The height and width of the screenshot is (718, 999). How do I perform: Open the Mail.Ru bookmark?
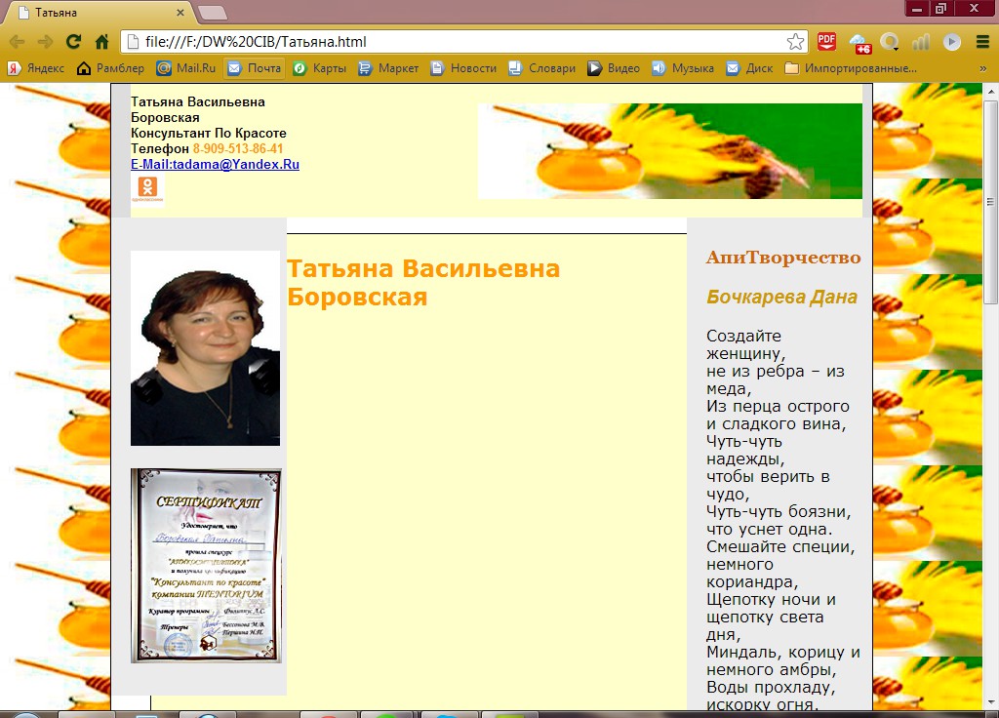[186, 68]
